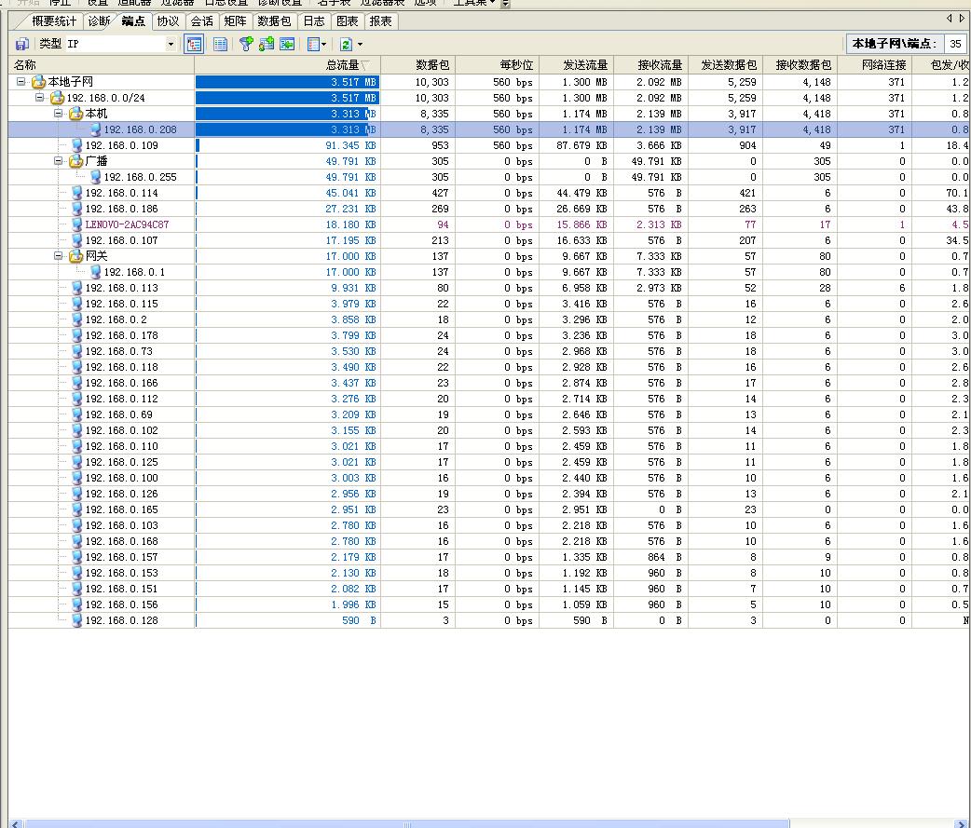This screenshot has width=971, height=828.
Task: Sort by the 总流量 column header
Action: point(341,65)
